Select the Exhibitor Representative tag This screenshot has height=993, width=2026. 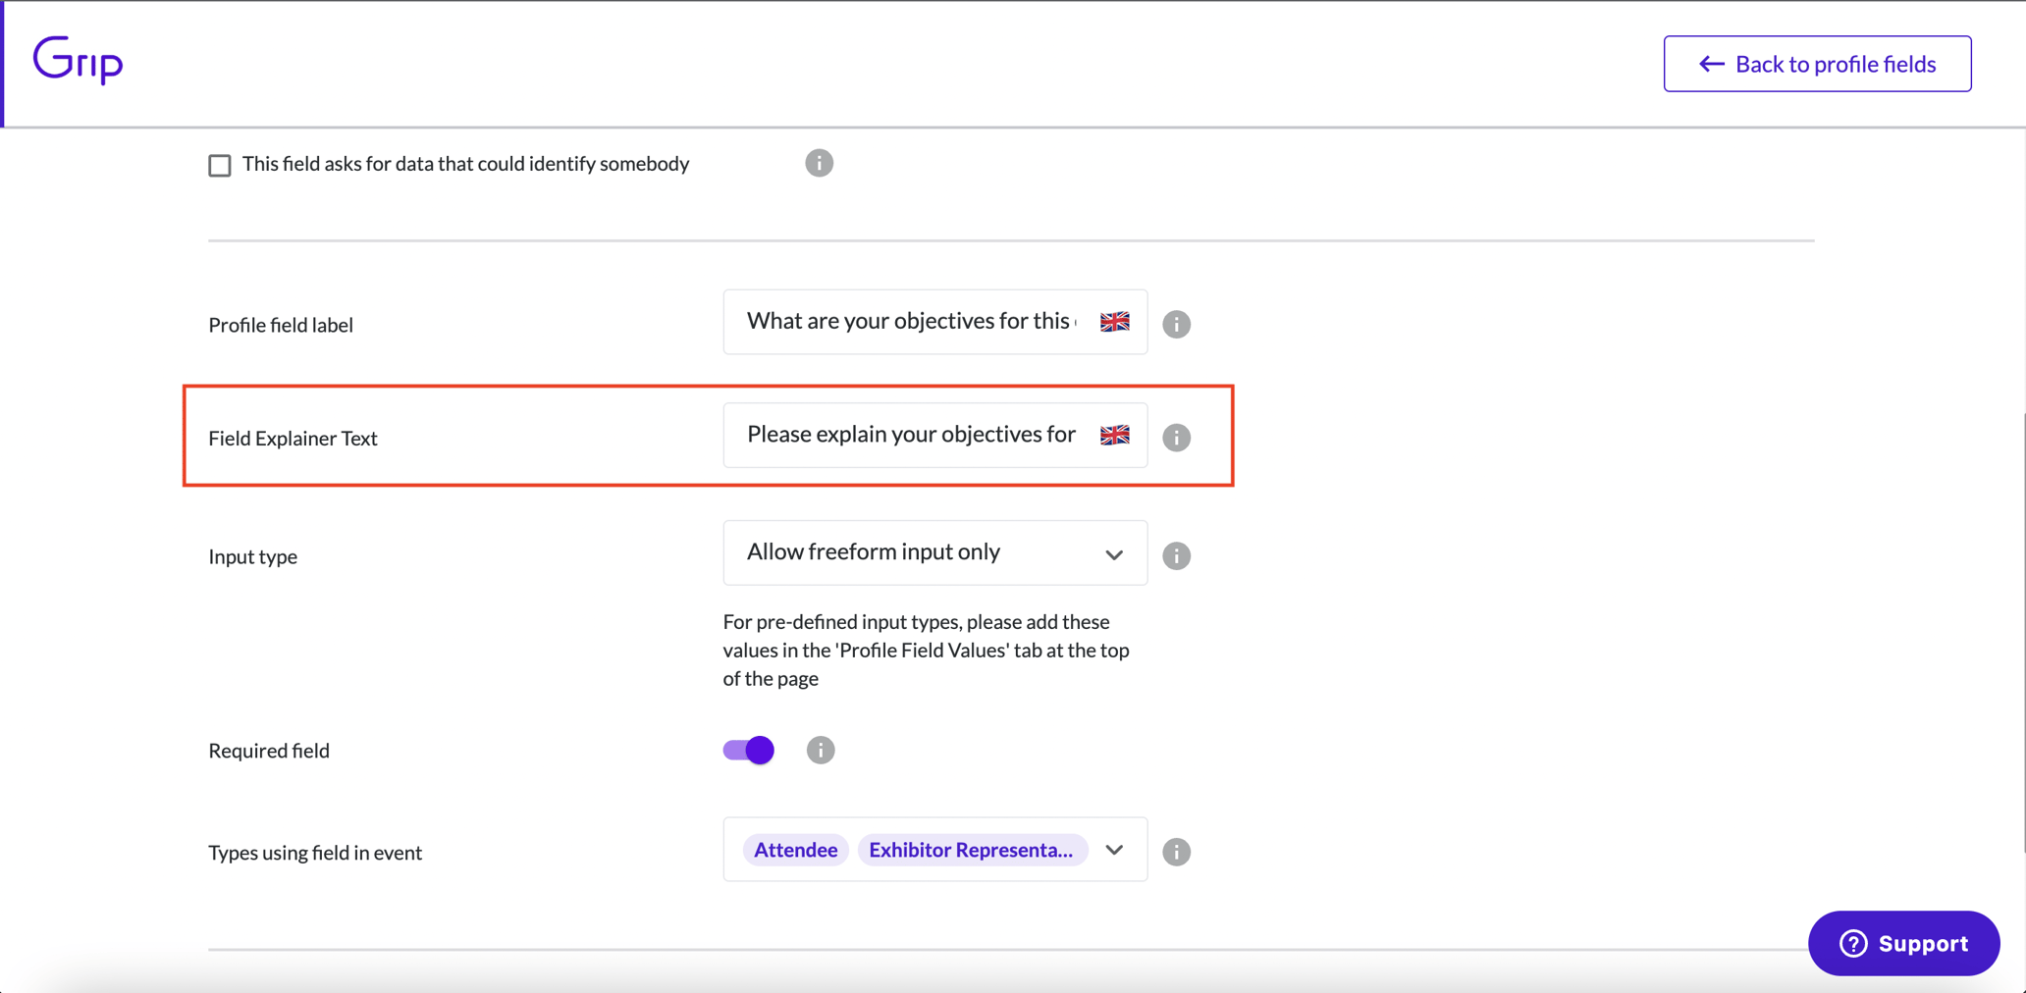[x=971, y=850]
